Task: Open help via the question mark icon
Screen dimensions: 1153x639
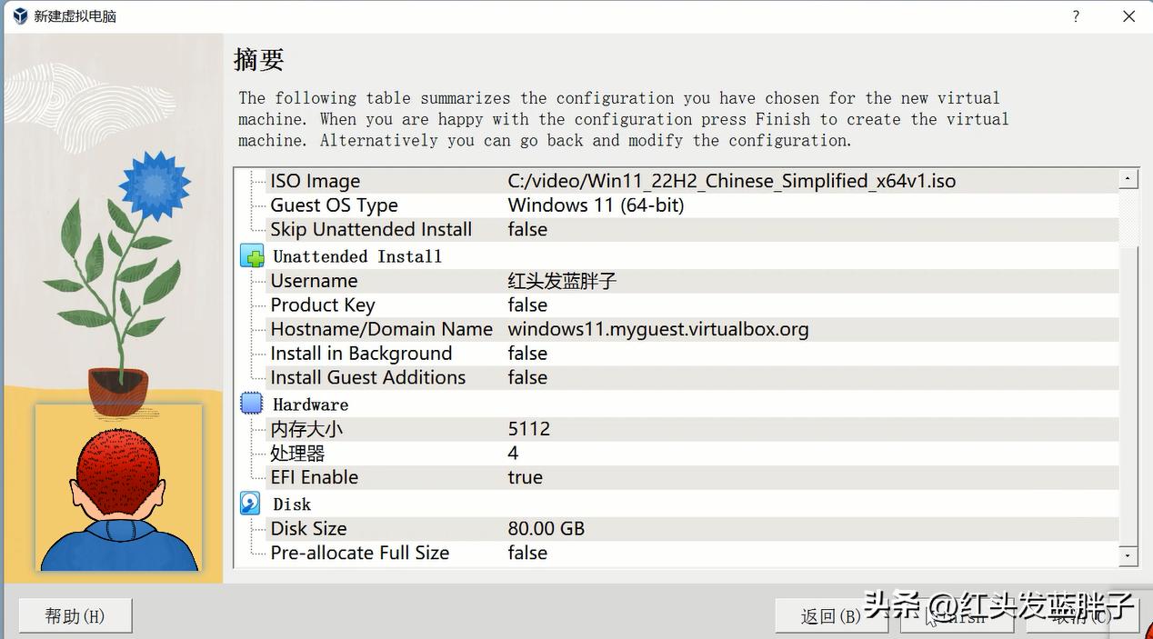Action: (1075, 15)
